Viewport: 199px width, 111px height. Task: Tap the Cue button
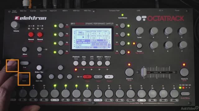(x=24, y=63)
